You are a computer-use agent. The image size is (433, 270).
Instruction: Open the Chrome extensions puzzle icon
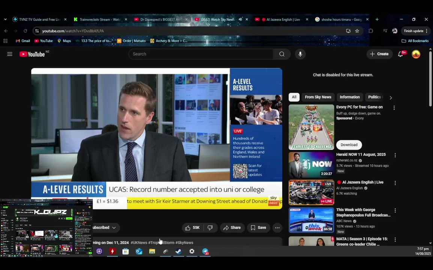(x=371, y=31)
